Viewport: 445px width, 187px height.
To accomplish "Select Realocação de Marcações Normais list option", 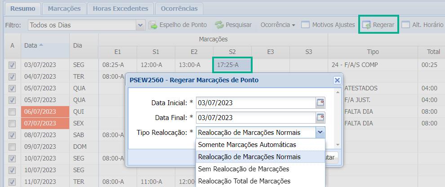I will tap(260, 156).
